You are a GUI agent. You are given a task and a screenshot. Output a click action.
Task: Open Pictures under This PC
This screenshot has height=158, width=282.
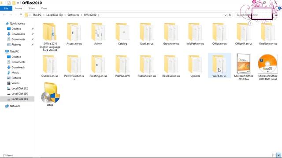[16, 78]
